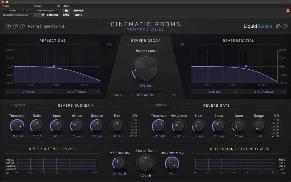This screenshot has width=291, height=182.
Task: Click the Reflections low-pass filter slope icon
Action: pyautogui.click(x=109, y=44)
